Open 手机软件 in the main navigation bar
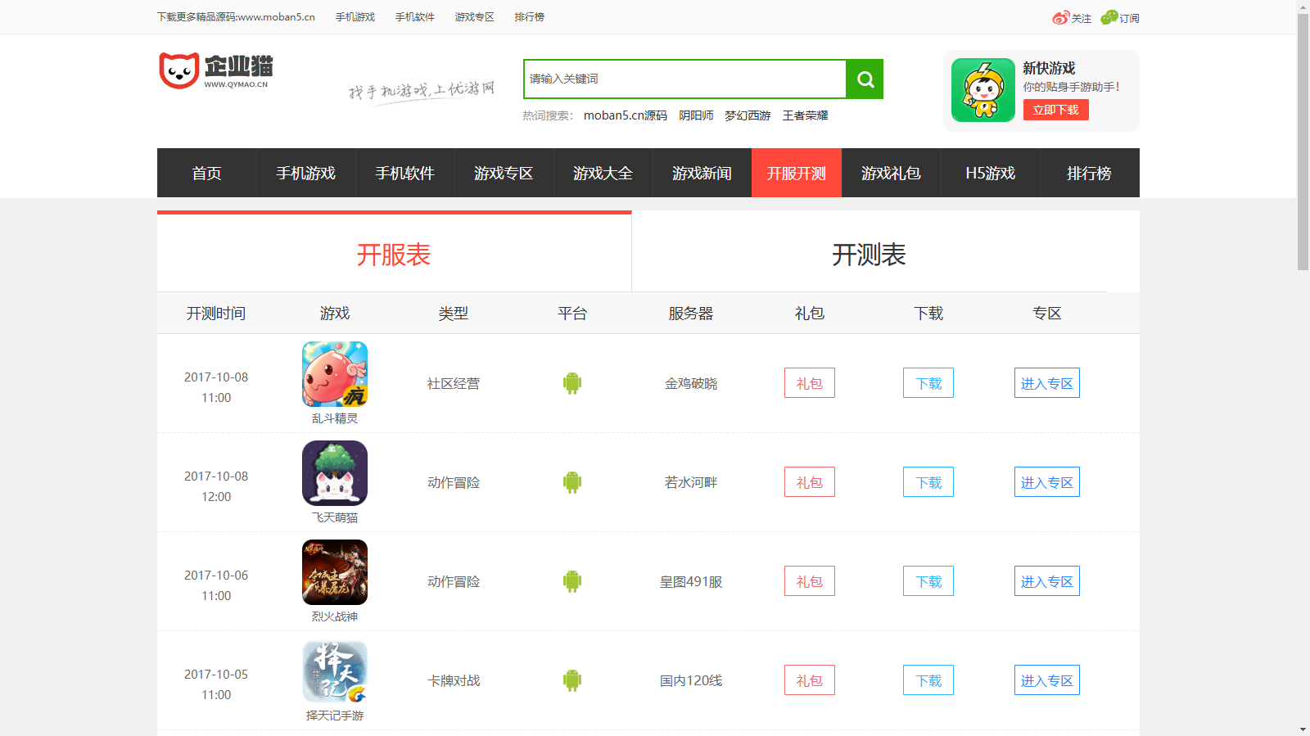The image size is (1310, 736). (405, 173)
